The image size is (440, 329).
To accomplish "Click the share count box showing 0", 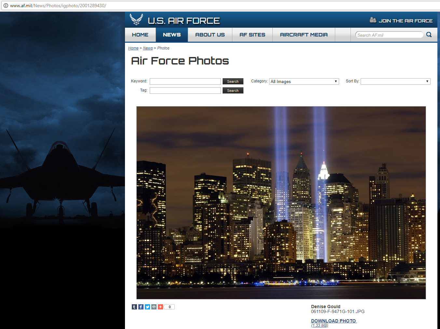I will pyautogui.click(x=169, y=307).
